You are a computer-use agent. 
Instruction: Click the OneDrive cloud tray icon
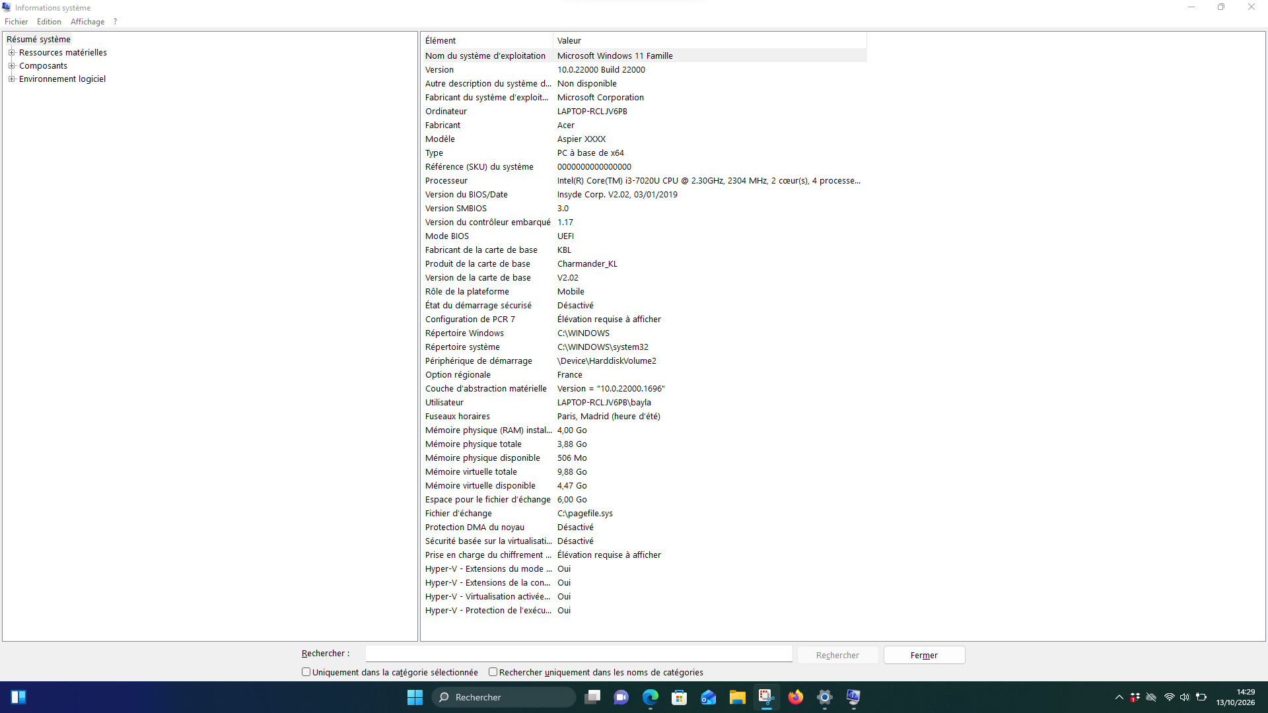(x=1151, y=697)
